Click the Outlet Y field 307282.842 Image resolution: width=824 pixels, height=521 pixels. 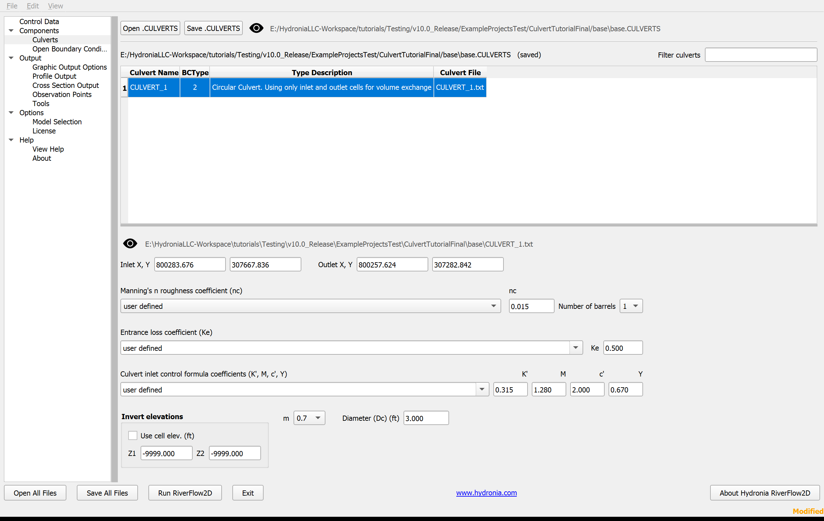[468, 265]
